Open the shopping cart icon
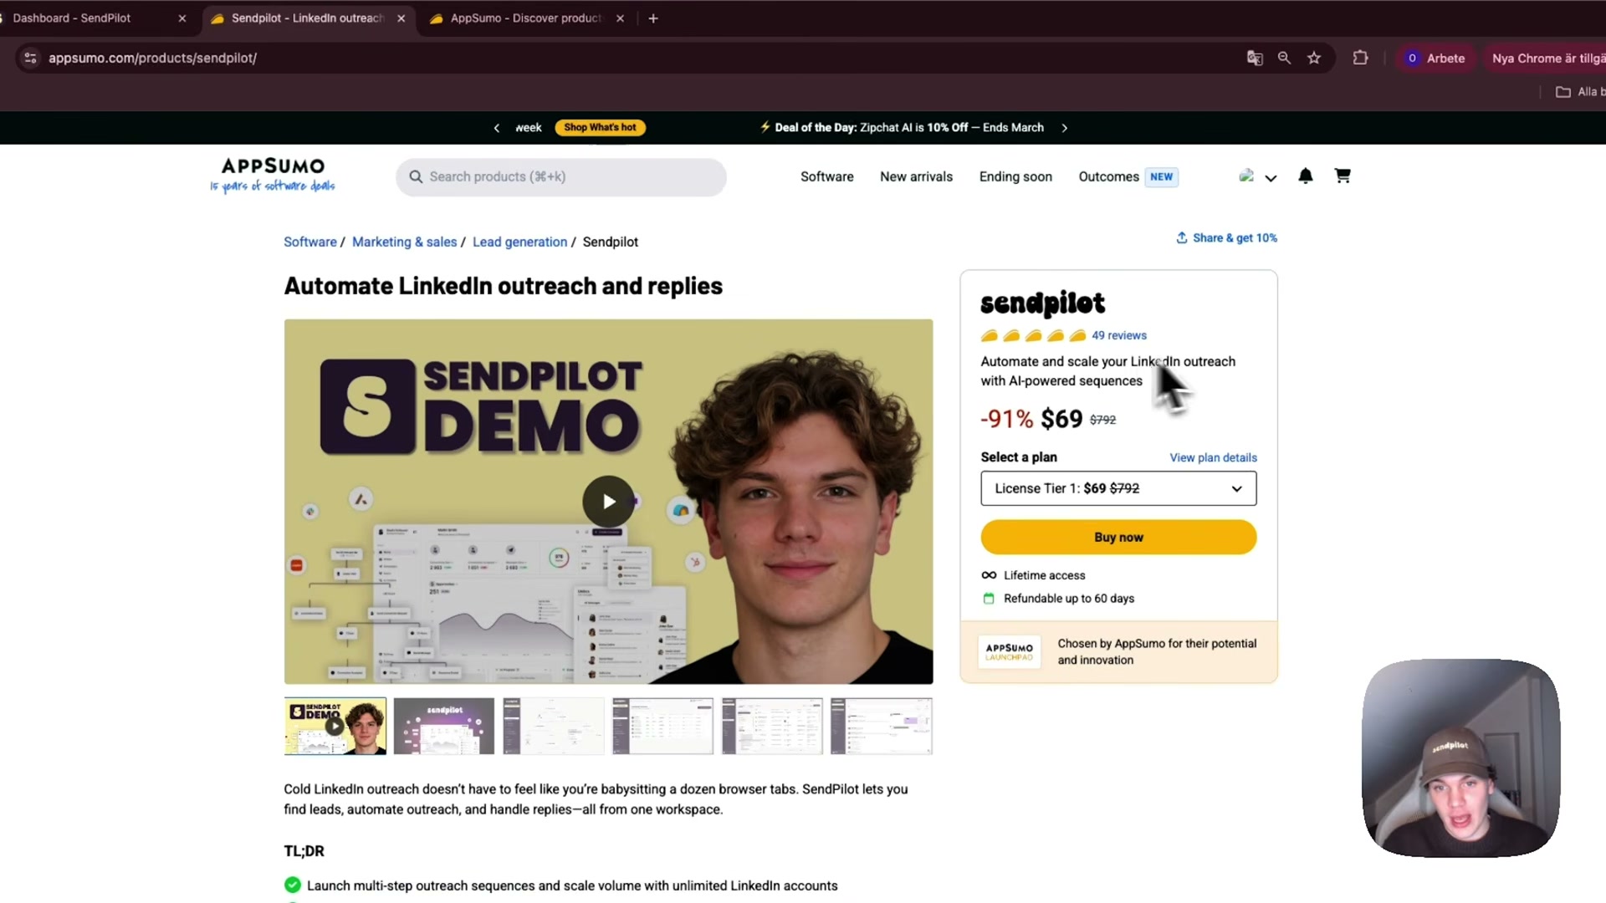The height and width of the screenshot is (903, 1606). [x=1343, y=176]
